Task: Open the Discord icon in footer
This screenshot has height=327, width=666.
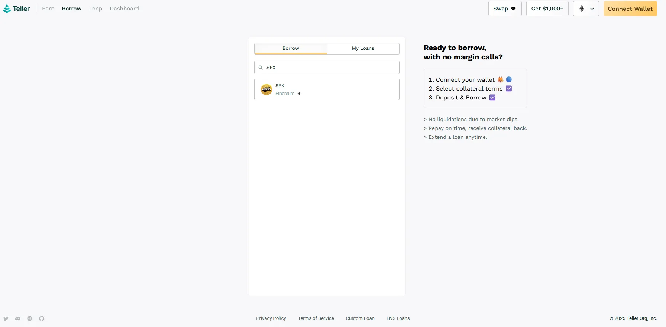Action: tap(18, 318)
